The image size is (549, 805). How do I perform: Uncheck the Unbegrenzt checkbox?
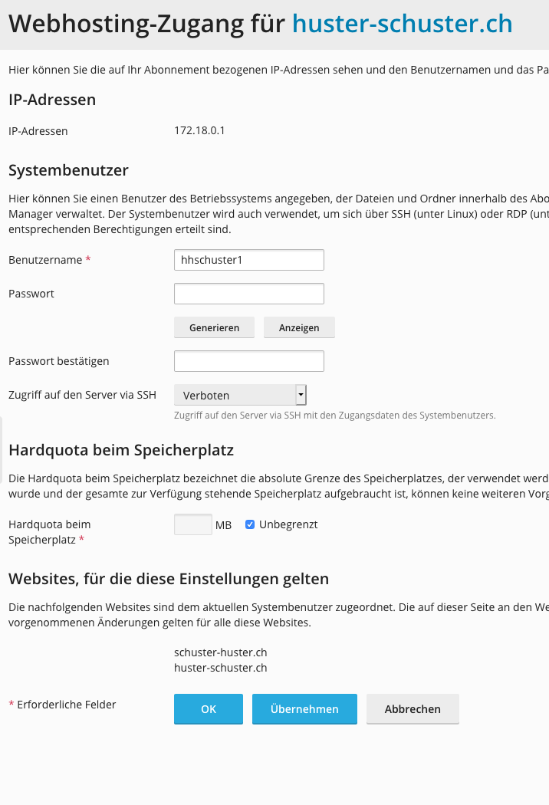coord(250,524)
